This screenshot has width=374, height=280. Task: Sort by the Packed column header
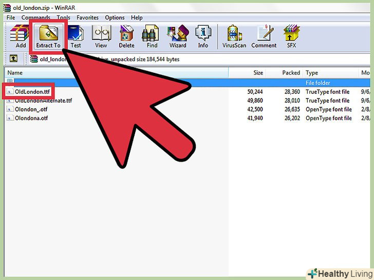click(284, 73)
